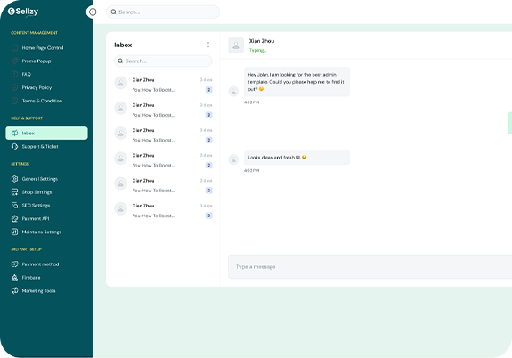
Task: Navigate to Payment API
Action: 46,218
